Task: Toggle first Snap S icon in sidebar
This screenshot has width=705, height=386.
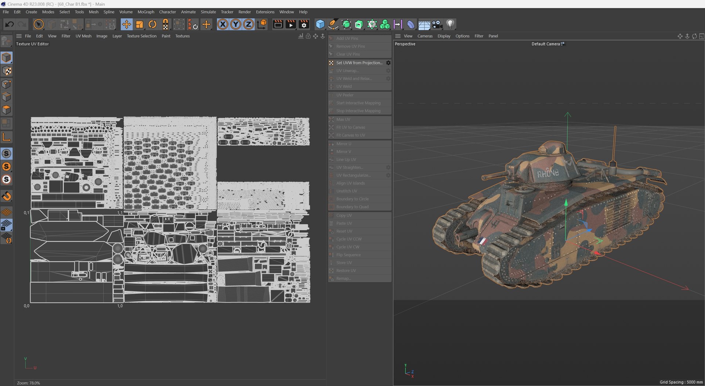Action: coord(7,154)
